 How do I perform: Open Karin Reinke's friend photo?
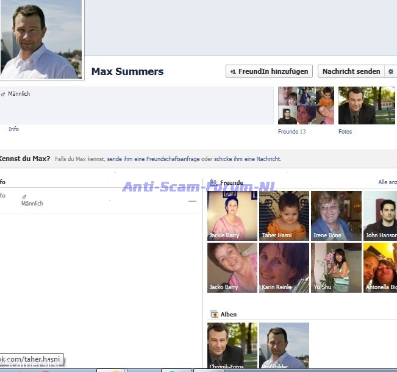(284, 268)
